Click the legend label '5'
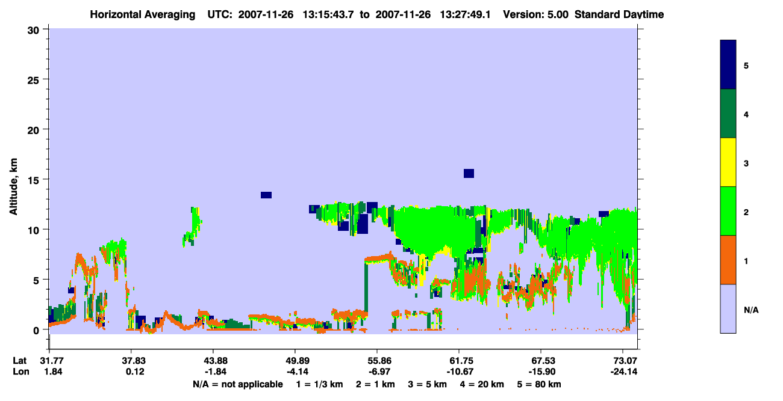The height and width of the screenshot is (401, 783). (746, 65)
